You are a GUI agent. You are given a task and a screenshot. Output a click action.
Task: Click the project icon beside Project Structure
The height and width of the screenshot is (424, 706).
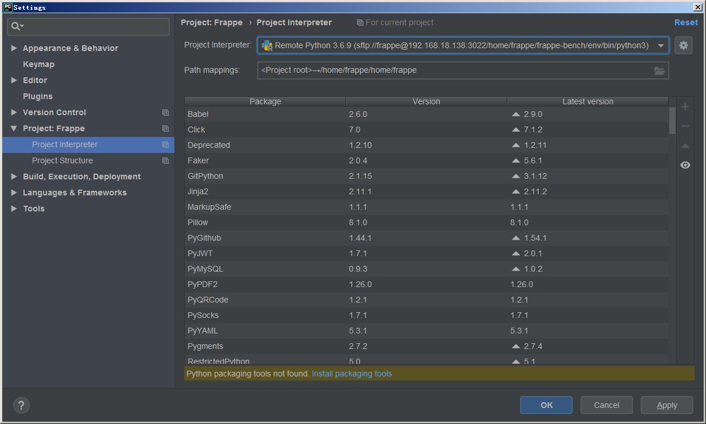tap(165, 160)
